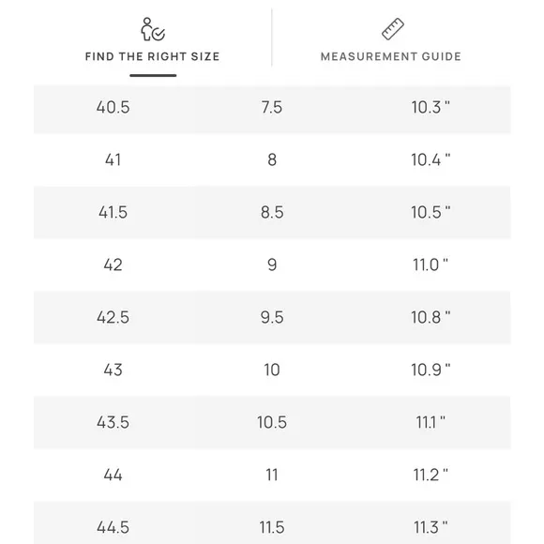Open the Find The Right Size tab
This screenshot has height=544, width=544.
tap(153, 56)
